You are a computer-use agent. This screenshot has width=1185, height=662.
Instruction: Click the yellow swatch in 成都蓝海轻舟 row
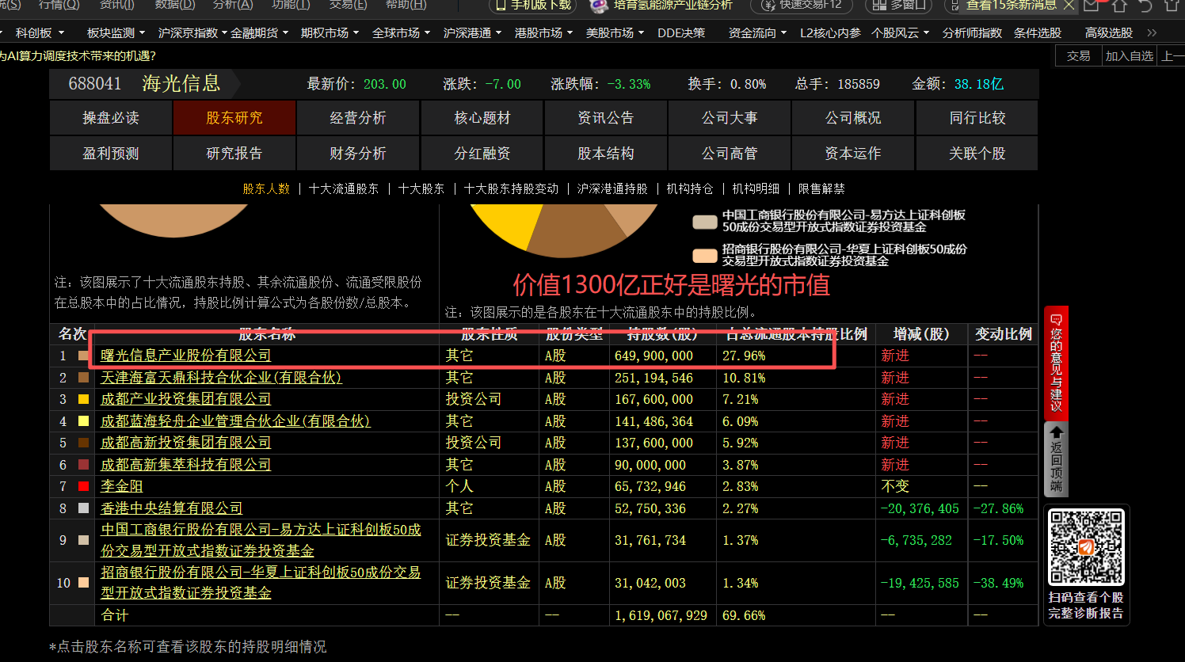(84, 421)
